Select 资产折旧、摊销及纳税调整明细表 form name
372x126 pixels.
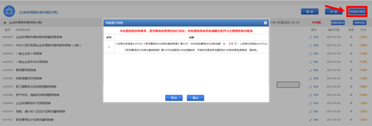pyautogui.click(x=38, y=95)
